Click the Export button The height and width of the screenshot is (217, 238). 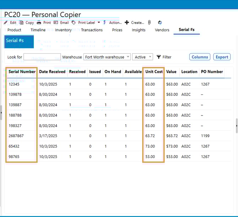[222, 57]
